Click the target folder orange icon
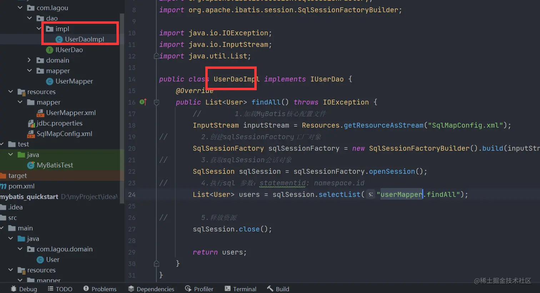This screenshot has width=540, height=293. 3,176
